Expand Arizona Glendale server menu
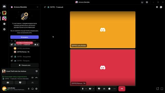This screenshot has height=93, width=165. coord(37,7)
